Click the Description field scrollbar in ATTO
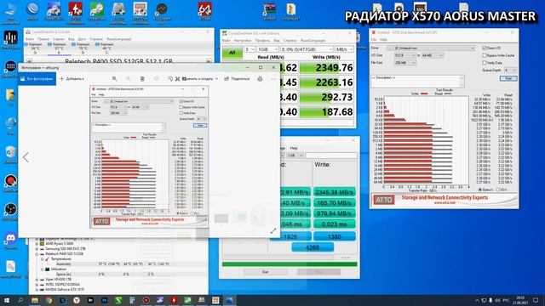Image resolution: width=545 pixels, height=306 pixels. point(462,82)
